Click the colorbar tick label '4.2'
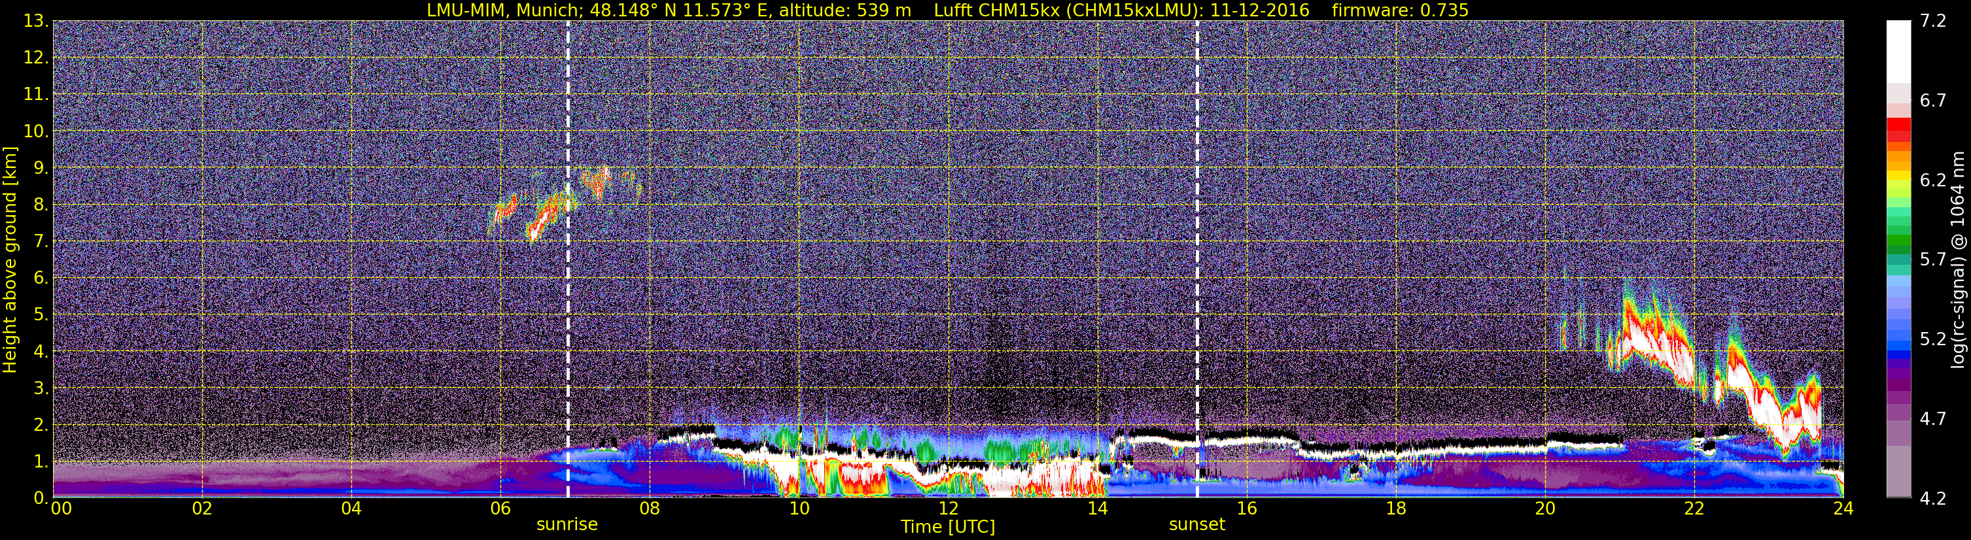 coord(1933,499)
